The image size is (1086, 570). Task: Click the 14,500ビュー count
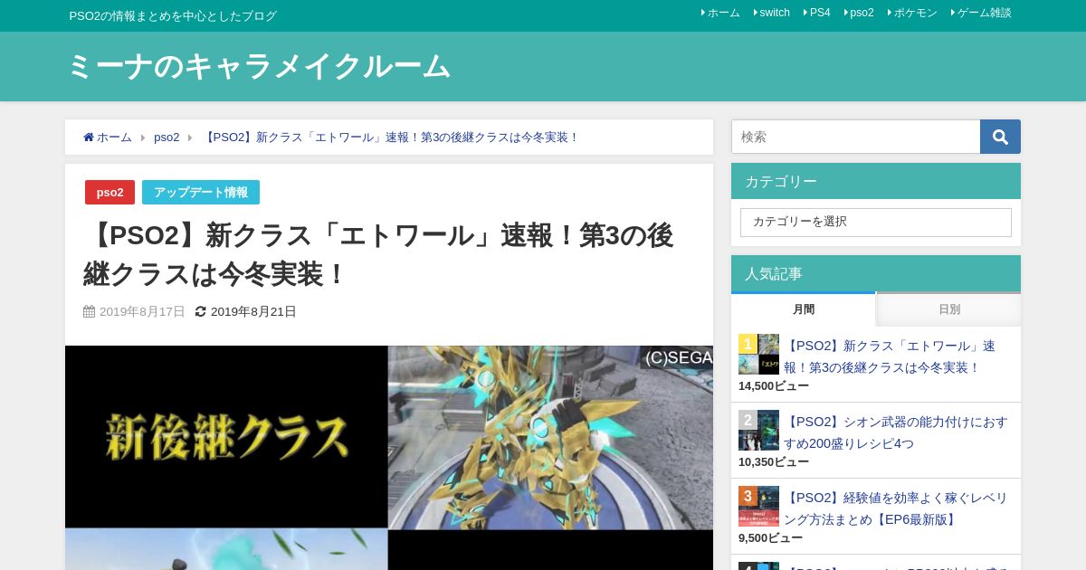774,386
